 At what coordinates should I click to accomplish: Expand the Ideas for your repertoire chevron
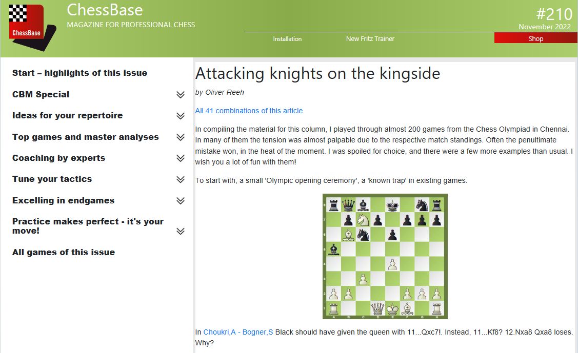tap(180, 116)
